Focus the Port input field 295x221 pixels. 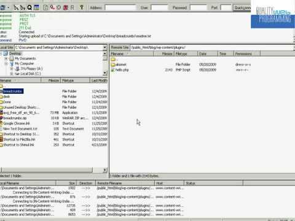tap(226, 8)
